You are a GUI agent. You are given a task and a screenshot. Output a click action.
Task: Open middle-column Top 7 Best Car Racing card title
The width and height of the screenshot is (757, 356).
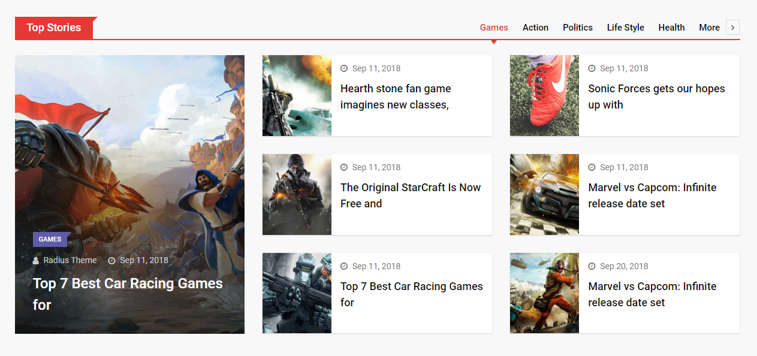412,294
